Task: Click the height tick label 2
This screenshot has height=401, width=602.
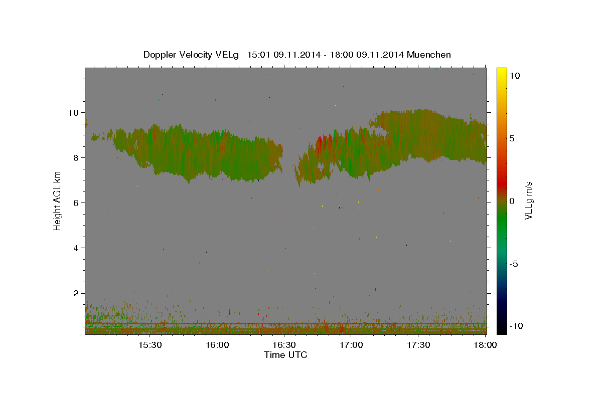Action: (x=76, y=293)
